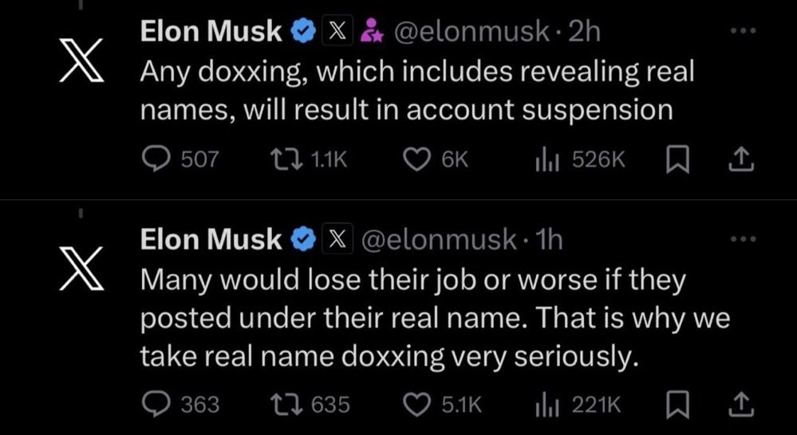Image resolution: width=797 pixels, height=435 pixels.
Task: Bookmark the real name doxxing post
Action: 674,405
